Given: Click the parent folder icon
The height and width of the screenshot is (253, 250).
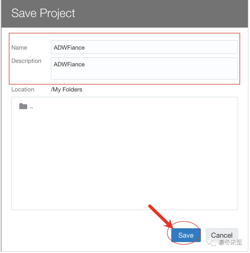Looking at the screenshot, I should [x=23, y=106].
